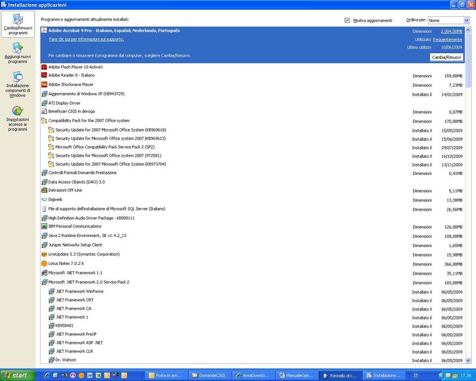Screen dimensions: 476x381
Task: Select Installazione componenti di Windows icon
Action: coord(17,77)
